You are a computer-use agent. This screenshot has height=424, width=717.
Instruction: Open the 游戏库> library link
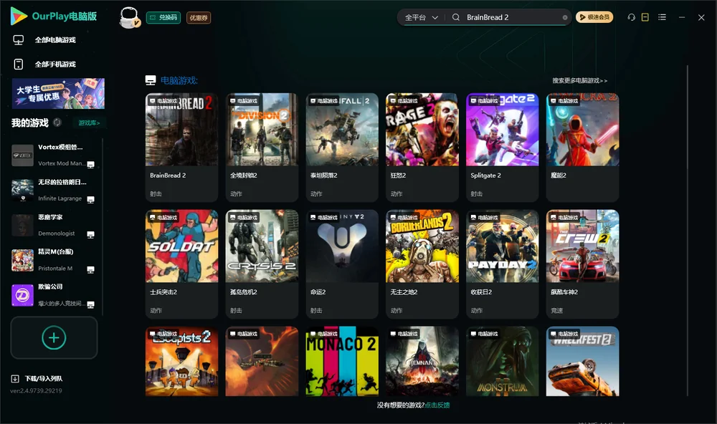89,122
